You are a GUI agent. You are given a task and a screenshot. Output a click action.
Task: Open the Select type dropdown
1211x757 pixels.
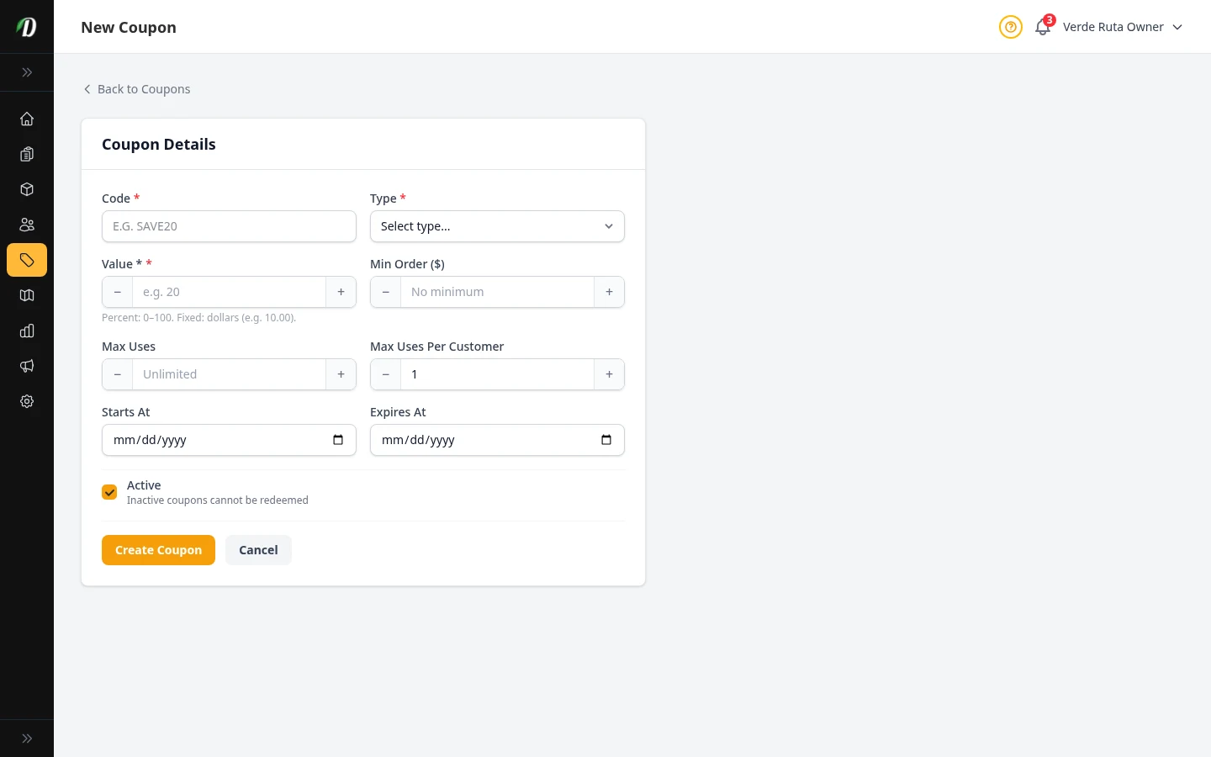497,226
